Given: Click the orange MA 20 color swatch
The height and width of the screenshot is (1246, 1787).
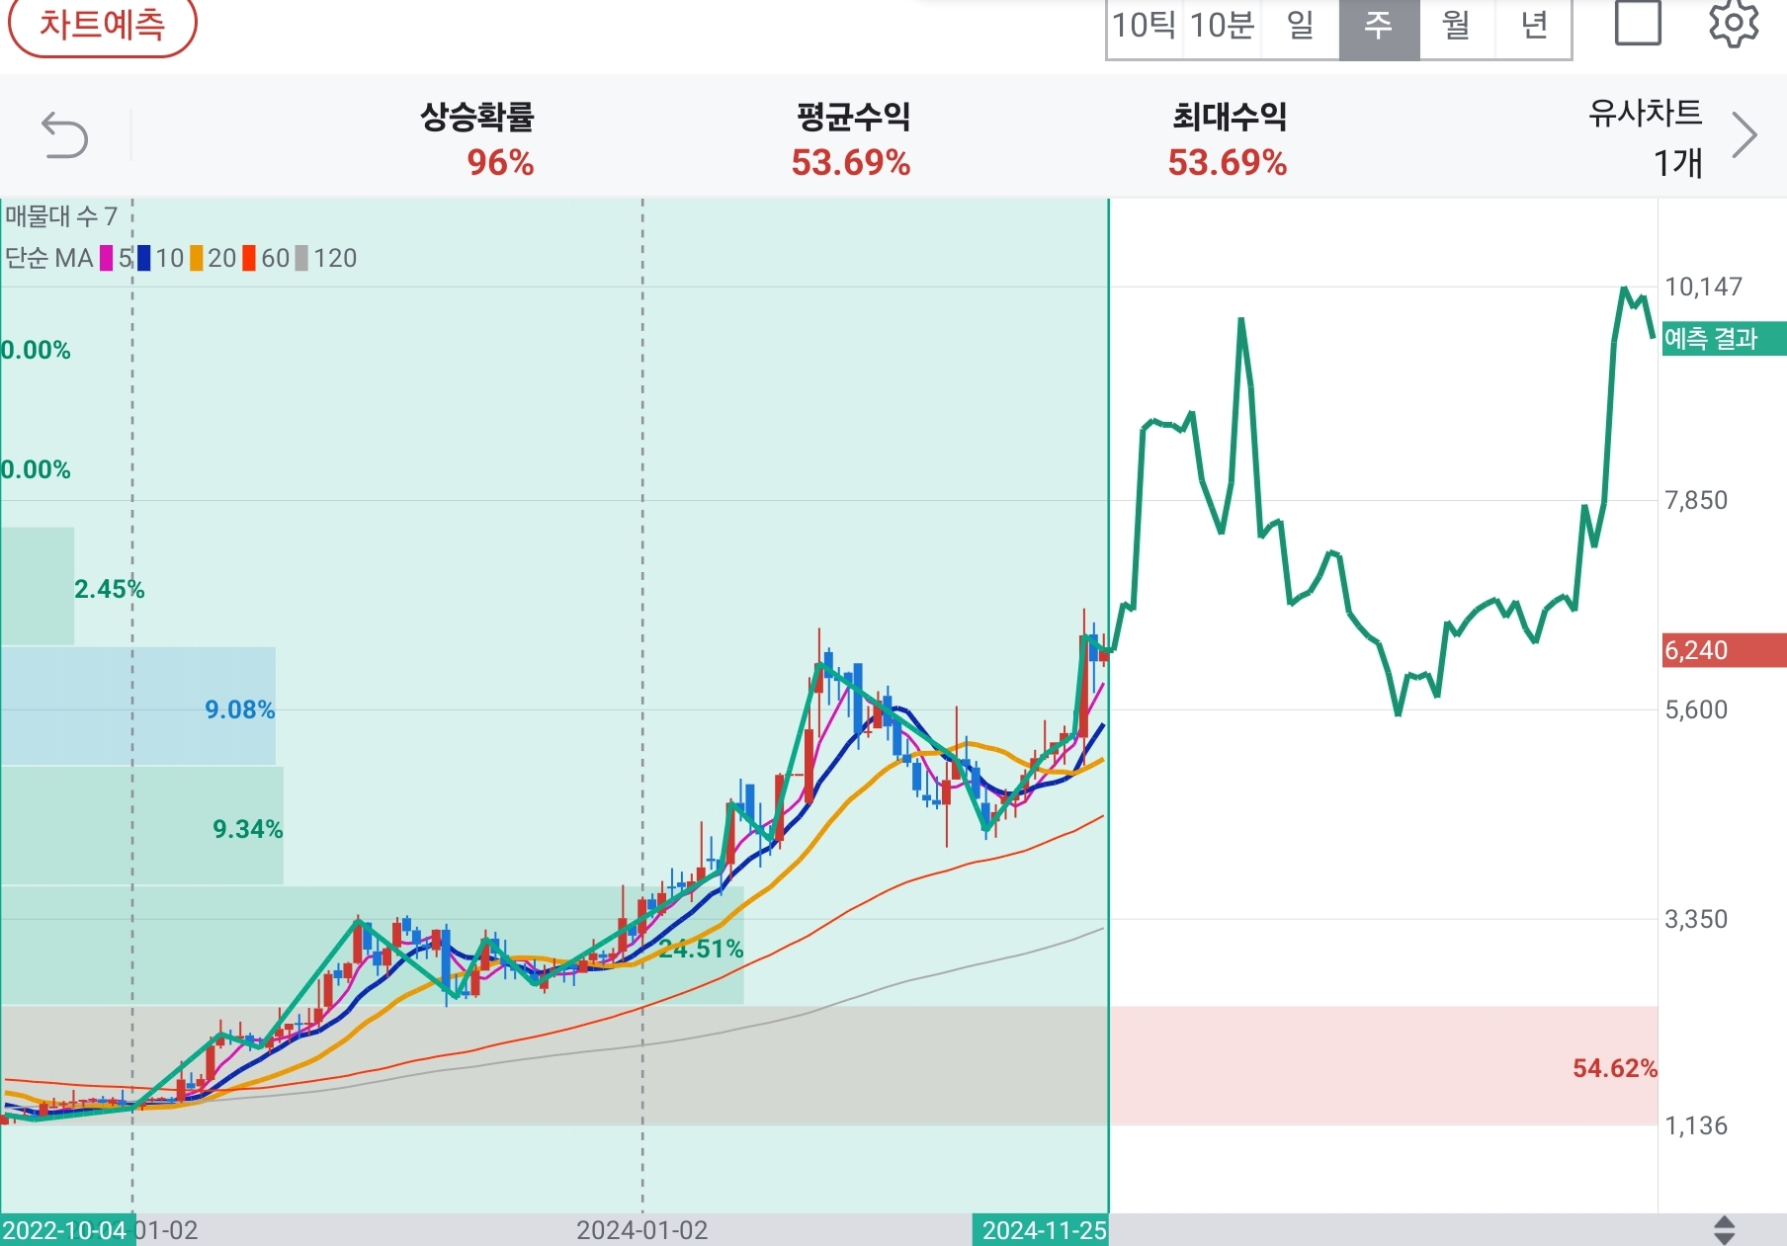Looking at the screenshot, I should (197, 258).
